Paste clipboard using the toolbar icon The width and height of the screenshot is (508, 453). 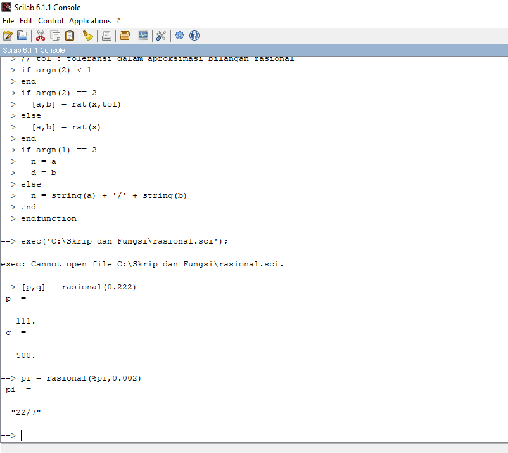pyautogui.click(x=70, y=36)
